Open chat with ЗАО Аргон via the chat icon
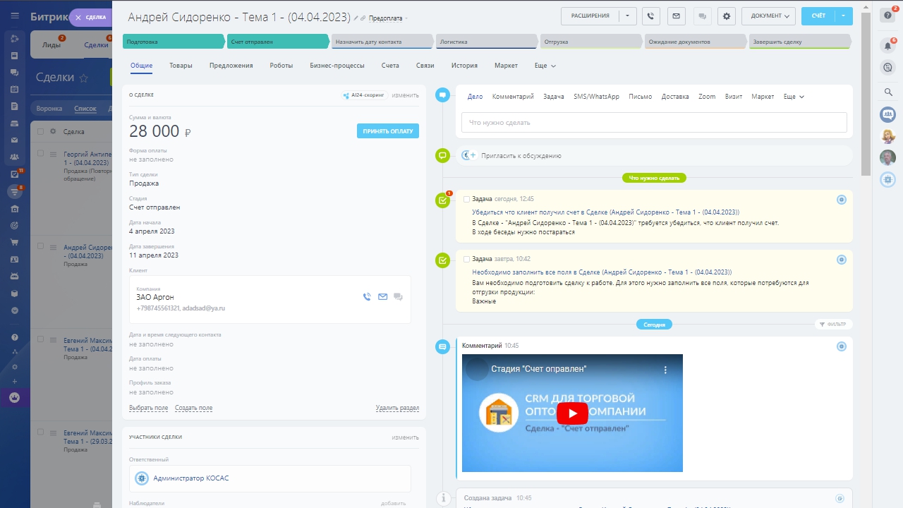 point(398,297)
